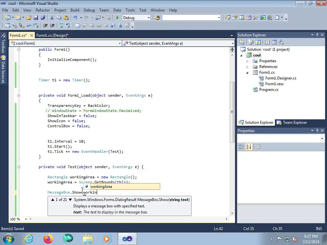The height and width of the screenshot is (245, 327).
Task: Click the Save All icon
Action: pyautogui.click(x=43, y=18)
